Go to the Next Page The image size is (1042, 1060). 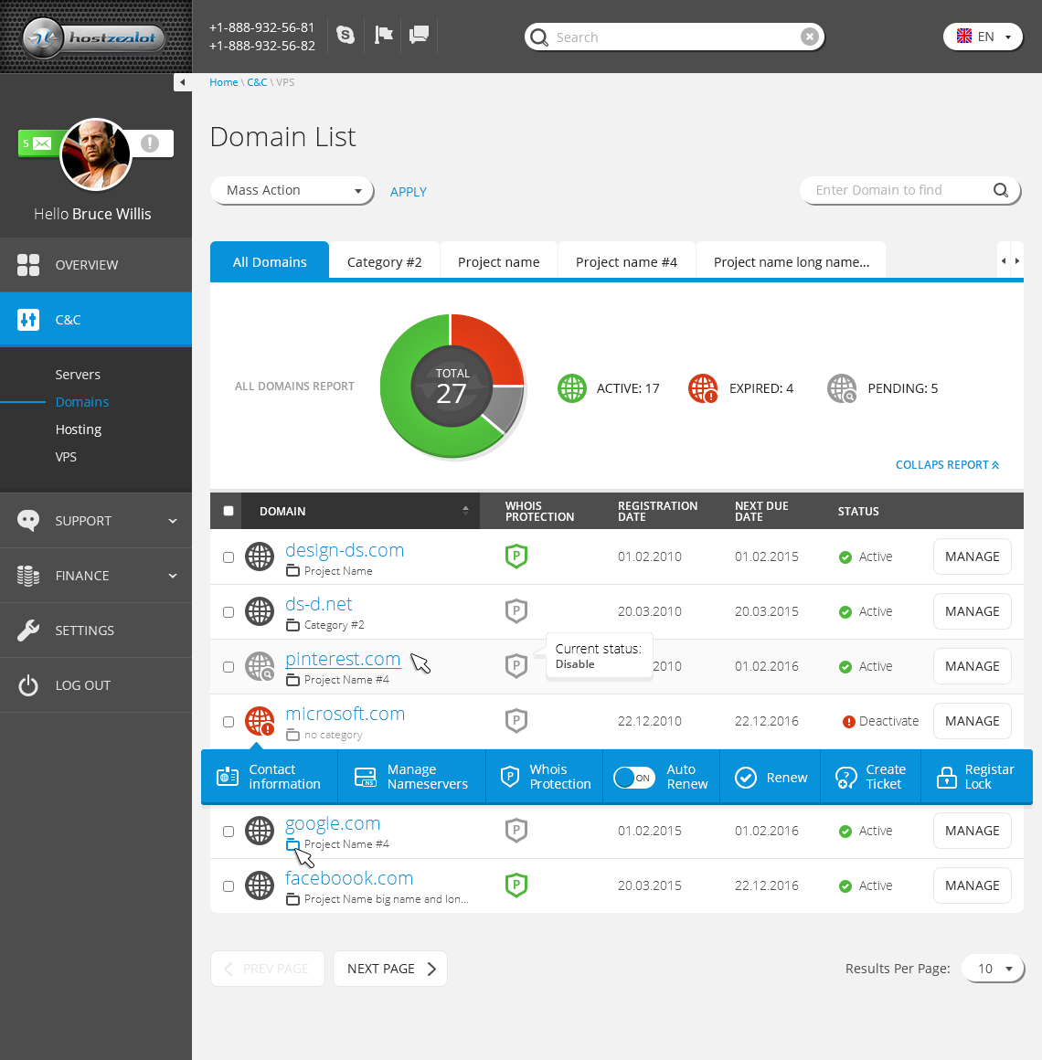(390, 969)
